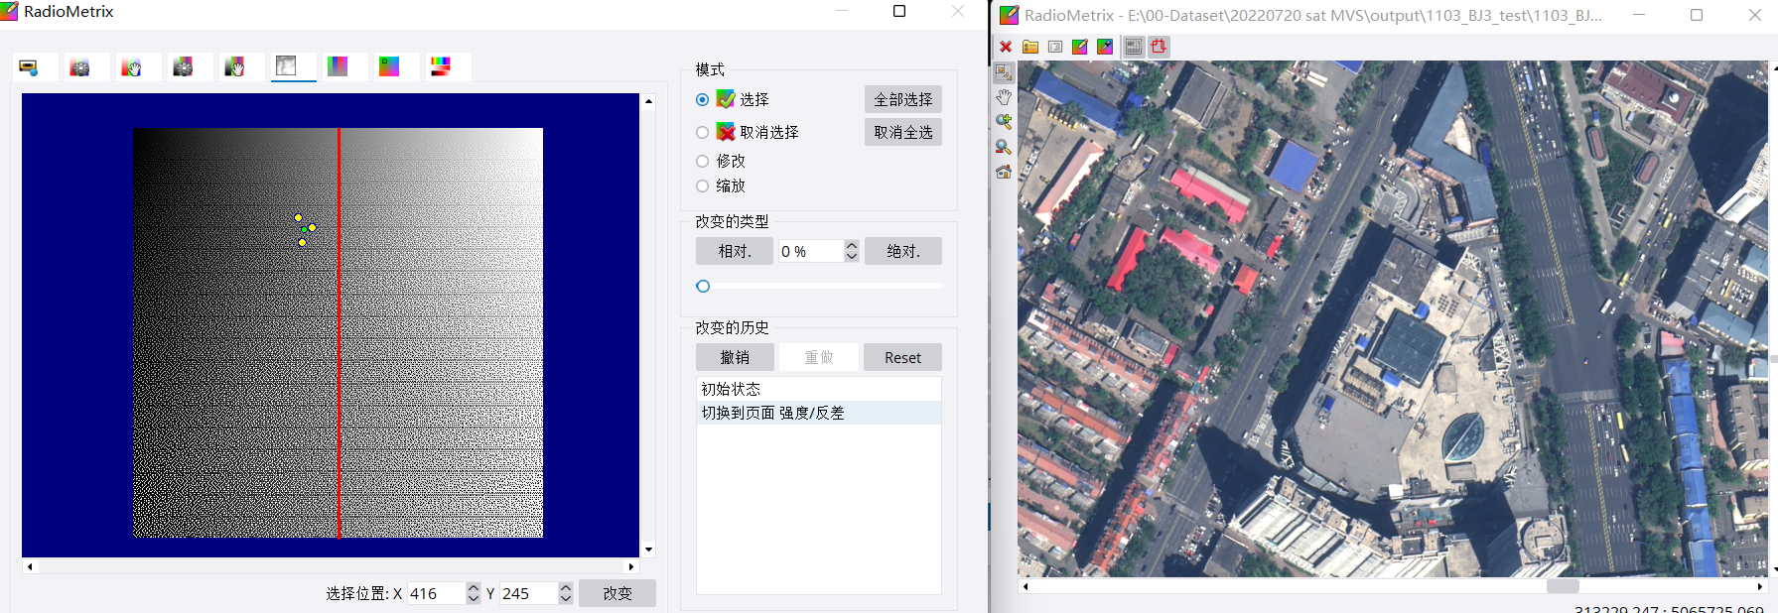Viewport: 1778px width, 613px height.
Task: Click the gray window layout icon
Action: [1055, 47]
